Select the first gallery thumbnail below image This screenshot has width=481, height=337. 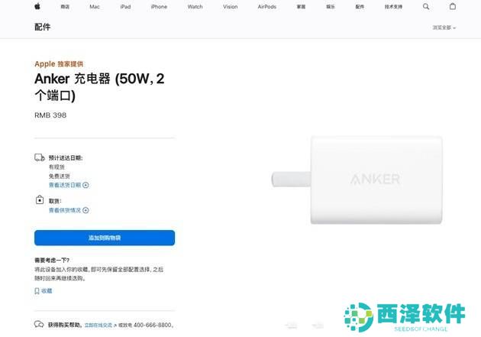(x=291, y=325)
